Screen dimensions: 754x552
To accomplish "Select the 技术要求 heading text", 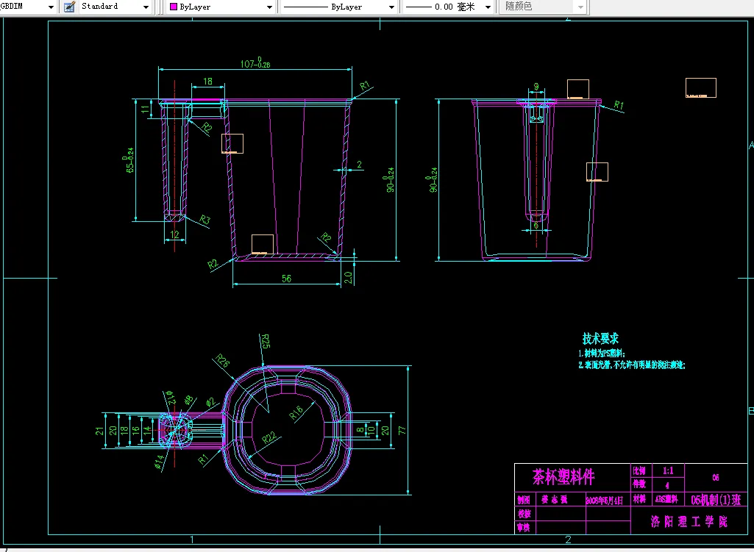I will (x=600, y=338).
